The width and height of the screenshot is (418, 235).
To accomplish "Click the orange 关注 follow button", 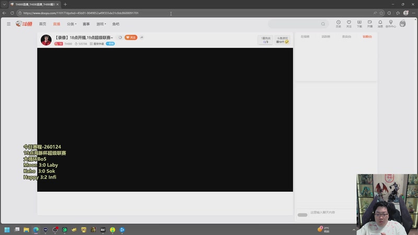I will click(x=131, y=38).
